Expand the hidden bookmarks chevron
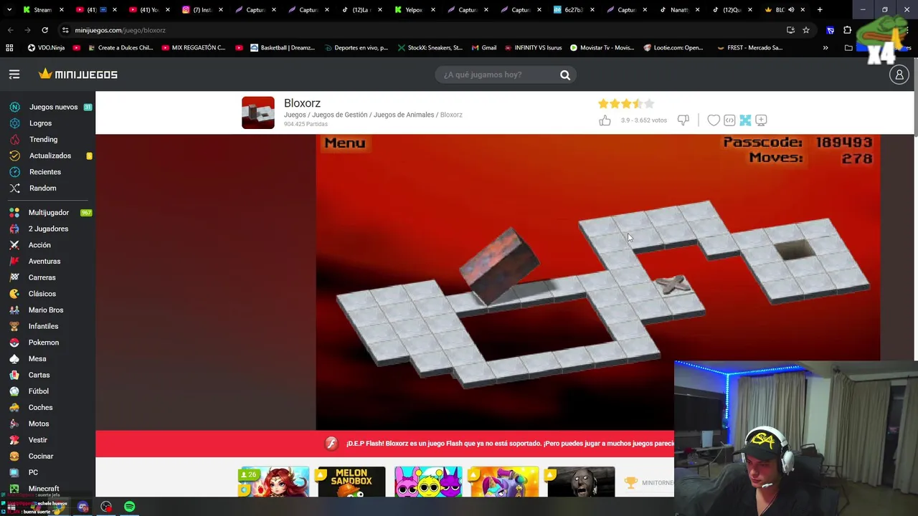This screenshot has width=918, height=516. click(x=825, y=48)
